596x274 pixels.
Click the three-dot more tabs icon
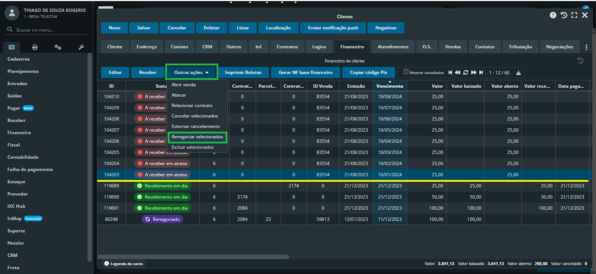[x=586, y=47]
